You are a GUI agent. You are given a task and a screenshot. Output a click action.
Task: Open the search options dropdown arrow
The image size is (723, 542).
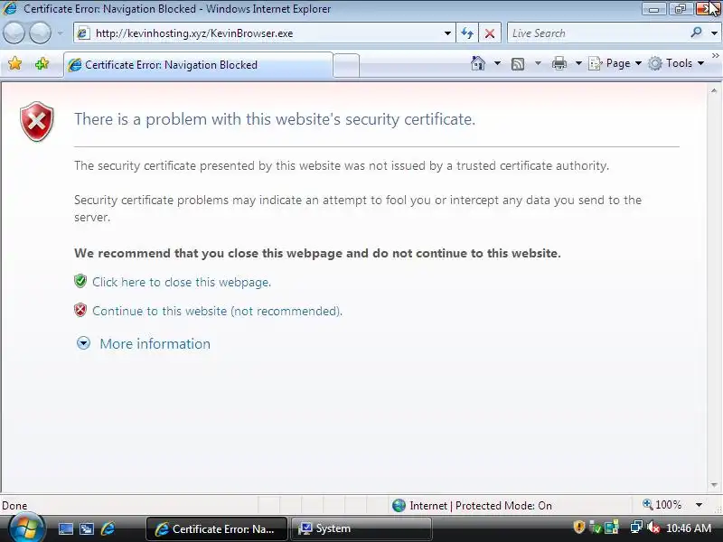(714, 33)
